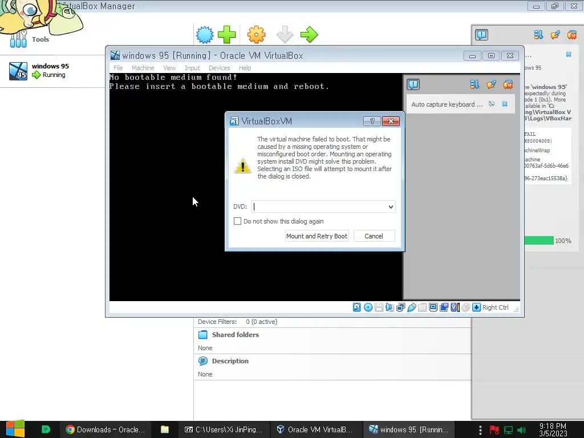Click the 'Device Filters: 0 (0 active)' text
The width and height of the screenshot is (584, 438).
tap(238, 322)
